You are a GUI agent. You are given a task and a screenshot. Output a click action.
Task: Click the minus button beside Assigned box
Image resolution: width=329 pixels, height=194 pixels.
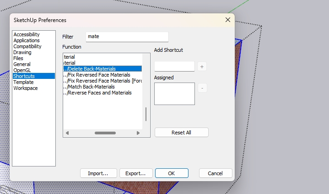coord(202,88)
